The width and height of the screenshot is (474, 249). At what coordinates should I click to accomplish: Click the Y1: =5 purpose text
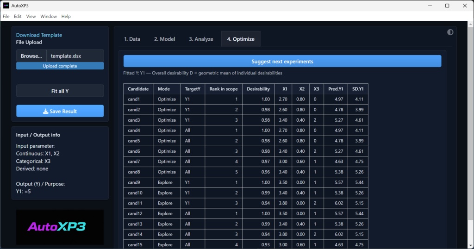23,191
